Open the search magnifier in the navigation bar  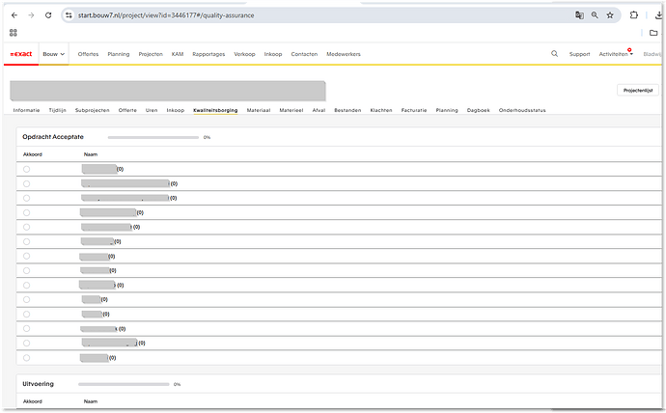coord(554,54)
